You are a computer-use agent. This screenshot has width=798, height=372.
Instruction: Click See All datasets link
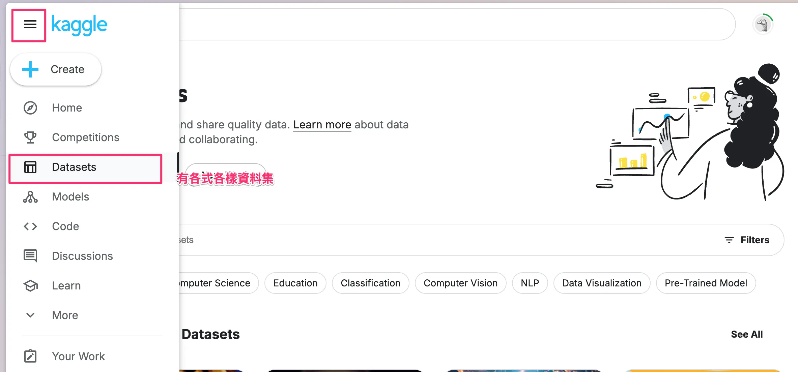coord(747,334)
